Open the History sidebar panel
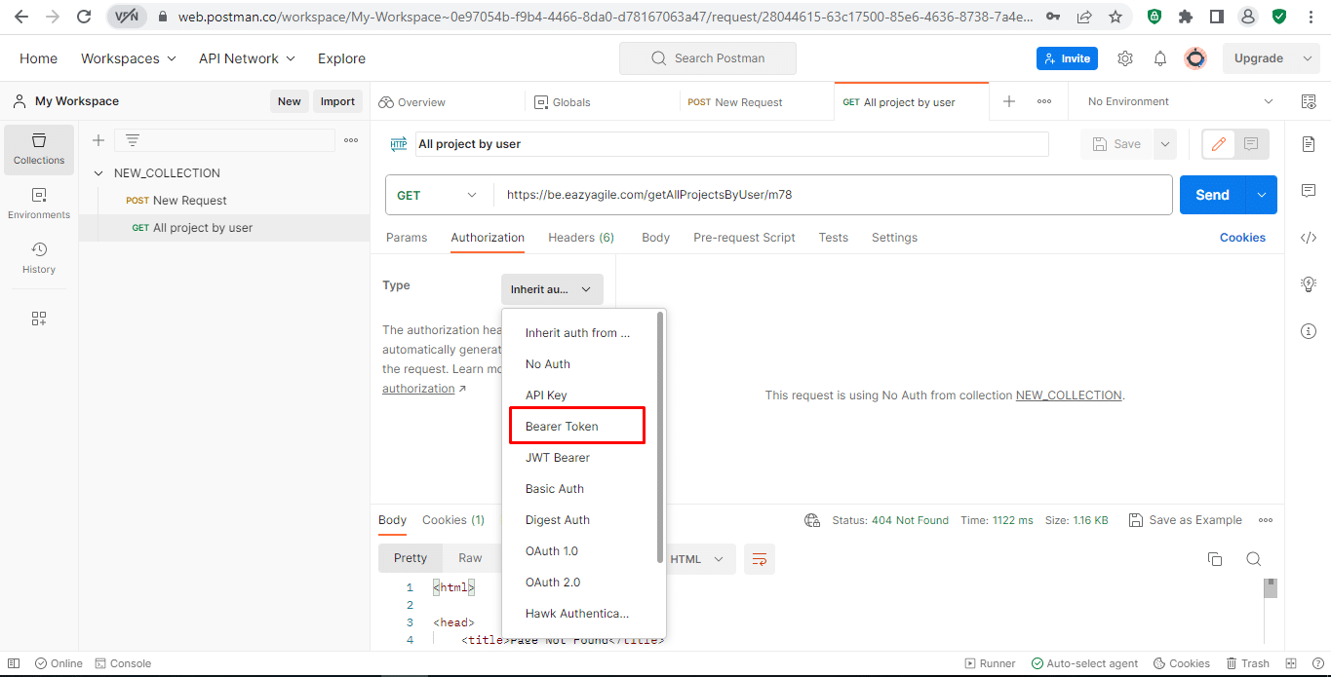This screenshot has height=677, width=1331. (39, 258)
